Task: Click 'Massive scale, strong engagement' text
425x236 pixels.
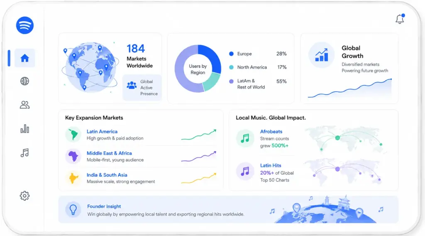Action: coord(121,182)
